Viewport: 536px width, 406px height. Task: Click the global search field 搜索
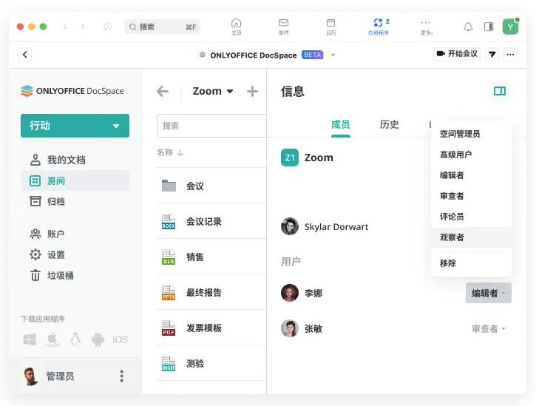click(x=163, y=27)
